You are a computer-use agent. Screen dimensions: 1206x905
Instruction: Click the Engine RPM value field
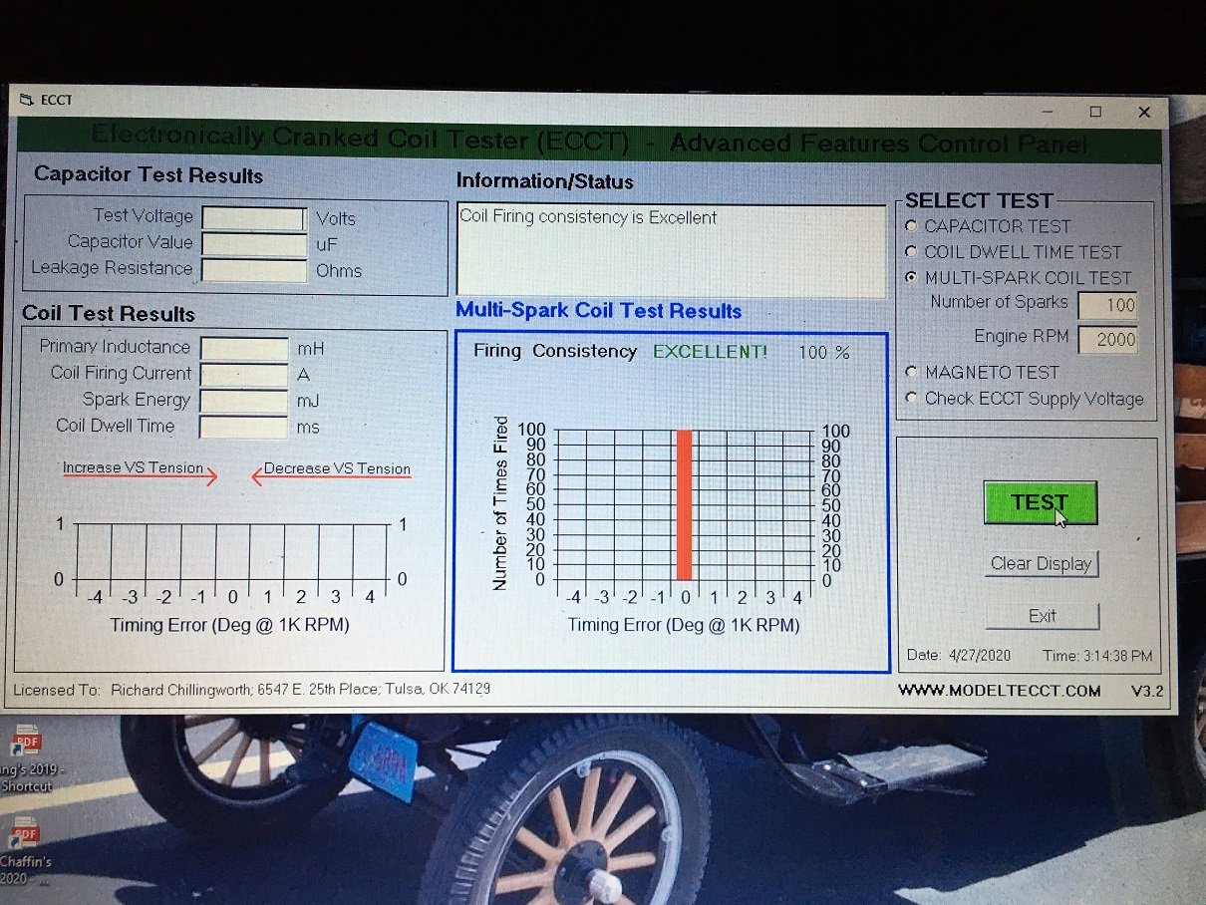click(x=1107, y=339)
